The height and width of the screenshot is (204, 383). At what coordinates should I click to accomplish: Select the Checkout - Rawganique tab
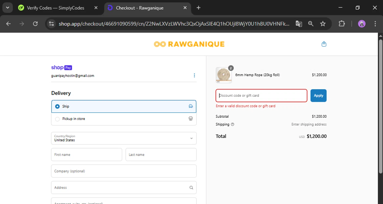click(147, 8)
